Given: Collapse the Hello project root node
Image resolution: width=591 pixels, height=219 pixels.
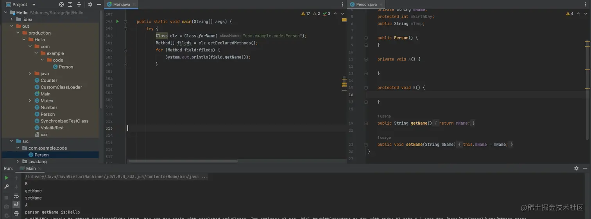Looking at the screenshot, I should (6, 12).
